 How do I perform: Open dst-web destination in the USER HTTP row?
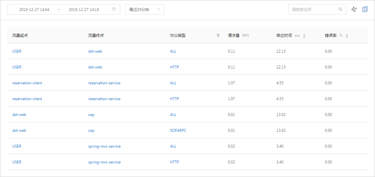click(95, 67)
